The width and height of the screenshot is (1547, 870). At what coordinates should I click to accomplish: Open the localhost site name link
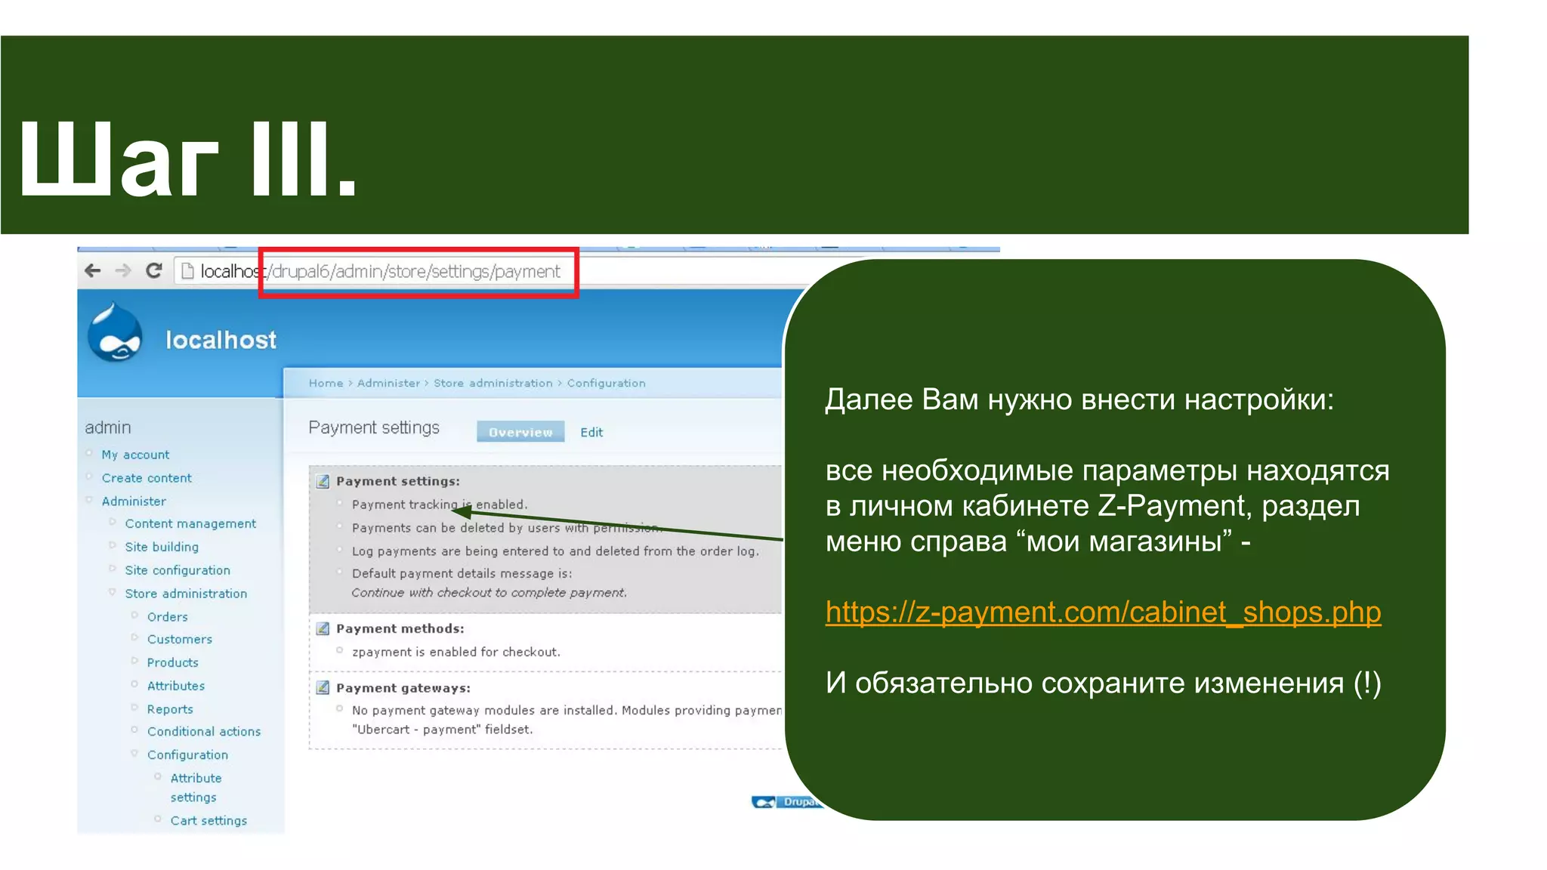tap(221, 340)
